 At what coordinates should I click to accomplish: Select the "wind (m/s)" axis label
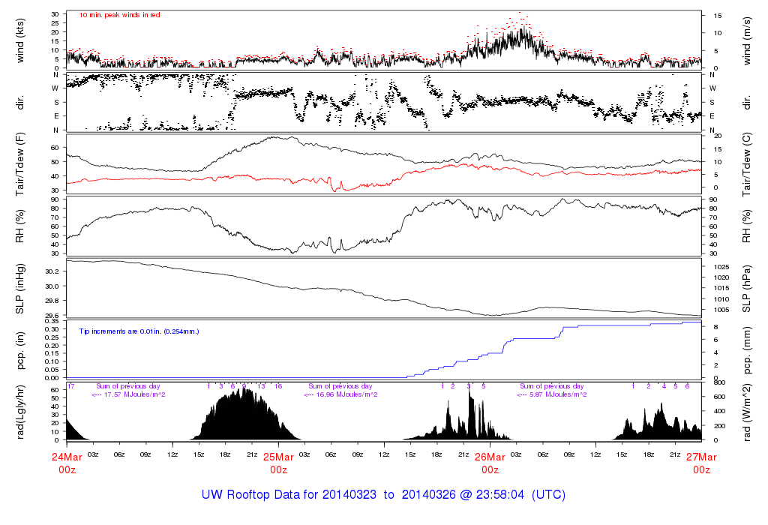tap(746, 40)
